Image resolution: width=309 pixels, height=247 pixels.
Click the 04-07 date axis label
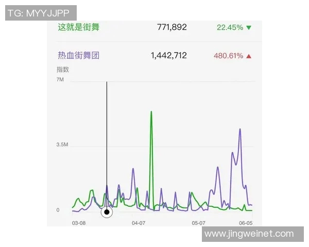139,223
